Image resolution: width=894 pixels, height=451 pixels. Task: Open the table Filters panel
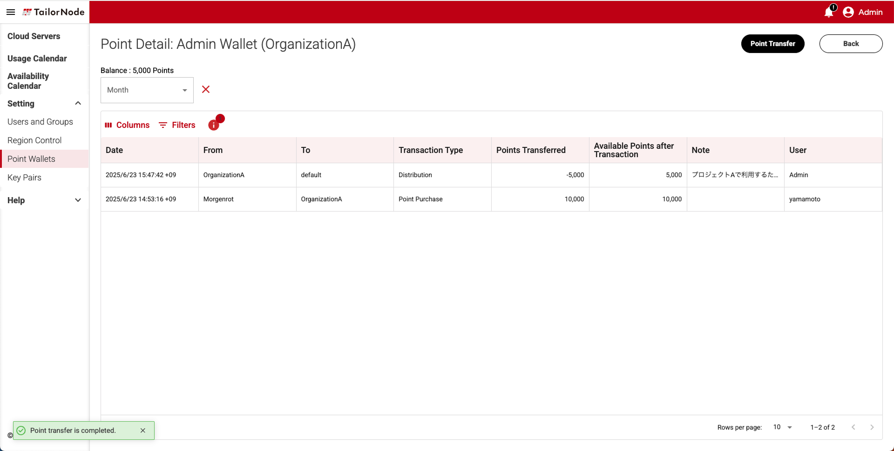[x=177, y=125]
